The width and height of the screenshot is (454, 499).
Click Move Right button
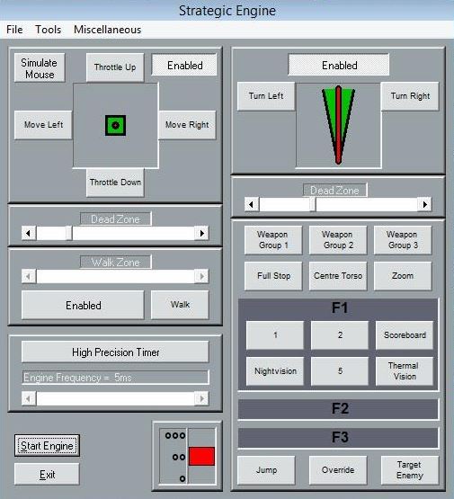tap(187, 125)
